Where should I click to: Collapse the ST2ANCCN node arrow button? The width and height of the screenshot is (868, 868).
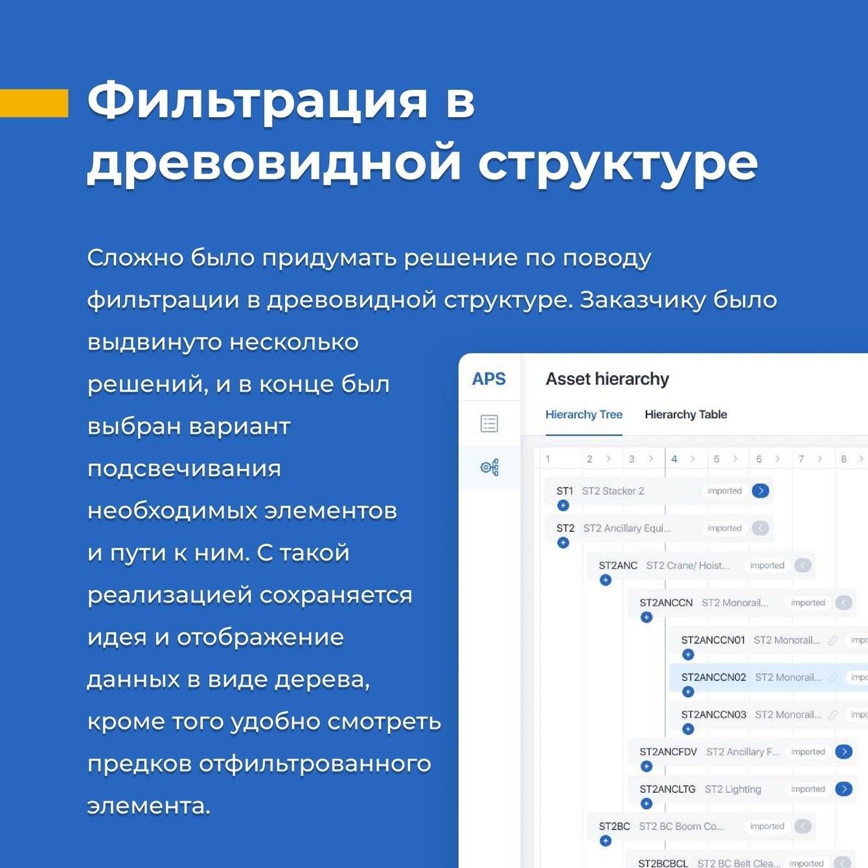[x=843, y=602]
